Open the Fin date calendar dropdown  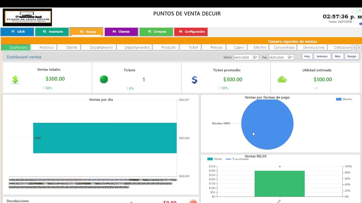(x=290, y=57)
